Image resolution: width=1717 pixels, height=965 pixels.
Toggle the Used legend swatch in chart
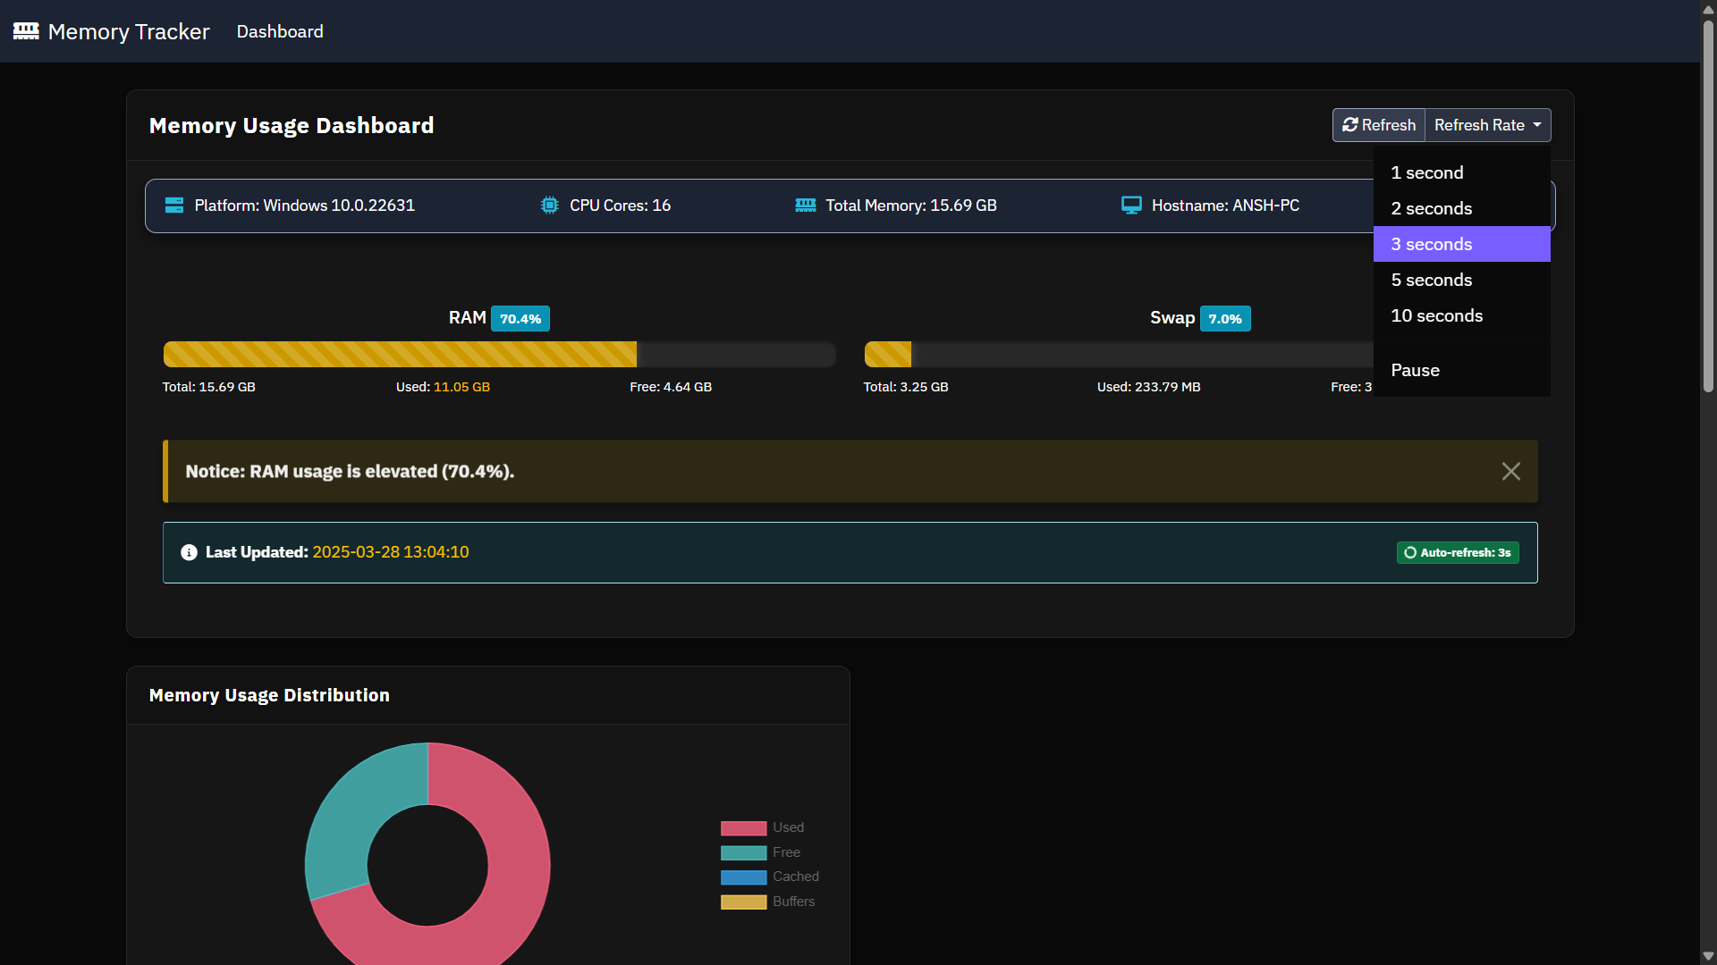[743, 828]
